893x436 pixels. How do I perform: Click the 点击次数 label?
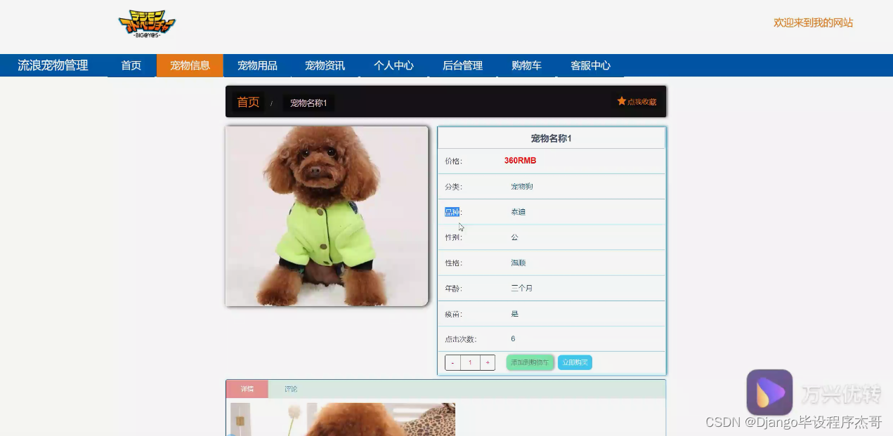tap(460, 339)
